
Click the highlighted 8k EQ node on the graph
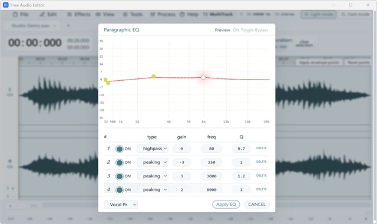[203, 77]
